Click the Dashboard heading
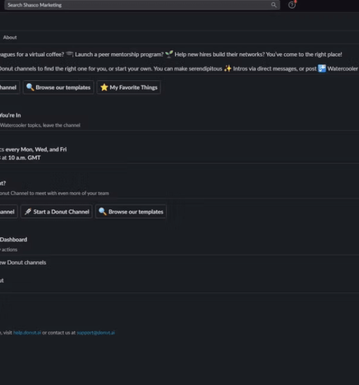 (13, 239)
